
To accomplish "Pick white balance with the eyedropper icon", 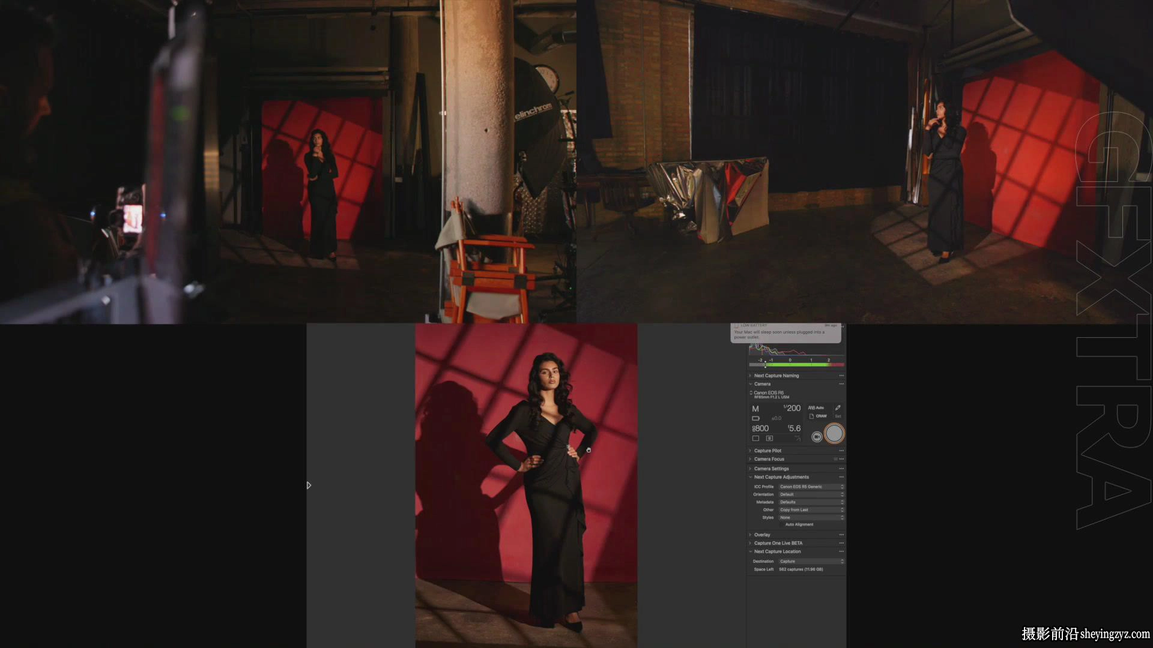I will (838, 408).
